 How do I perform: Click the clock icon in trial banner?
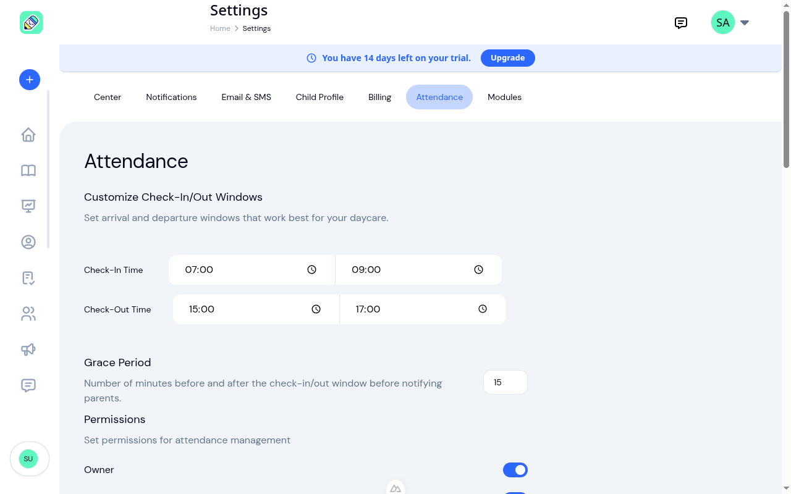[x=311, y=58]
